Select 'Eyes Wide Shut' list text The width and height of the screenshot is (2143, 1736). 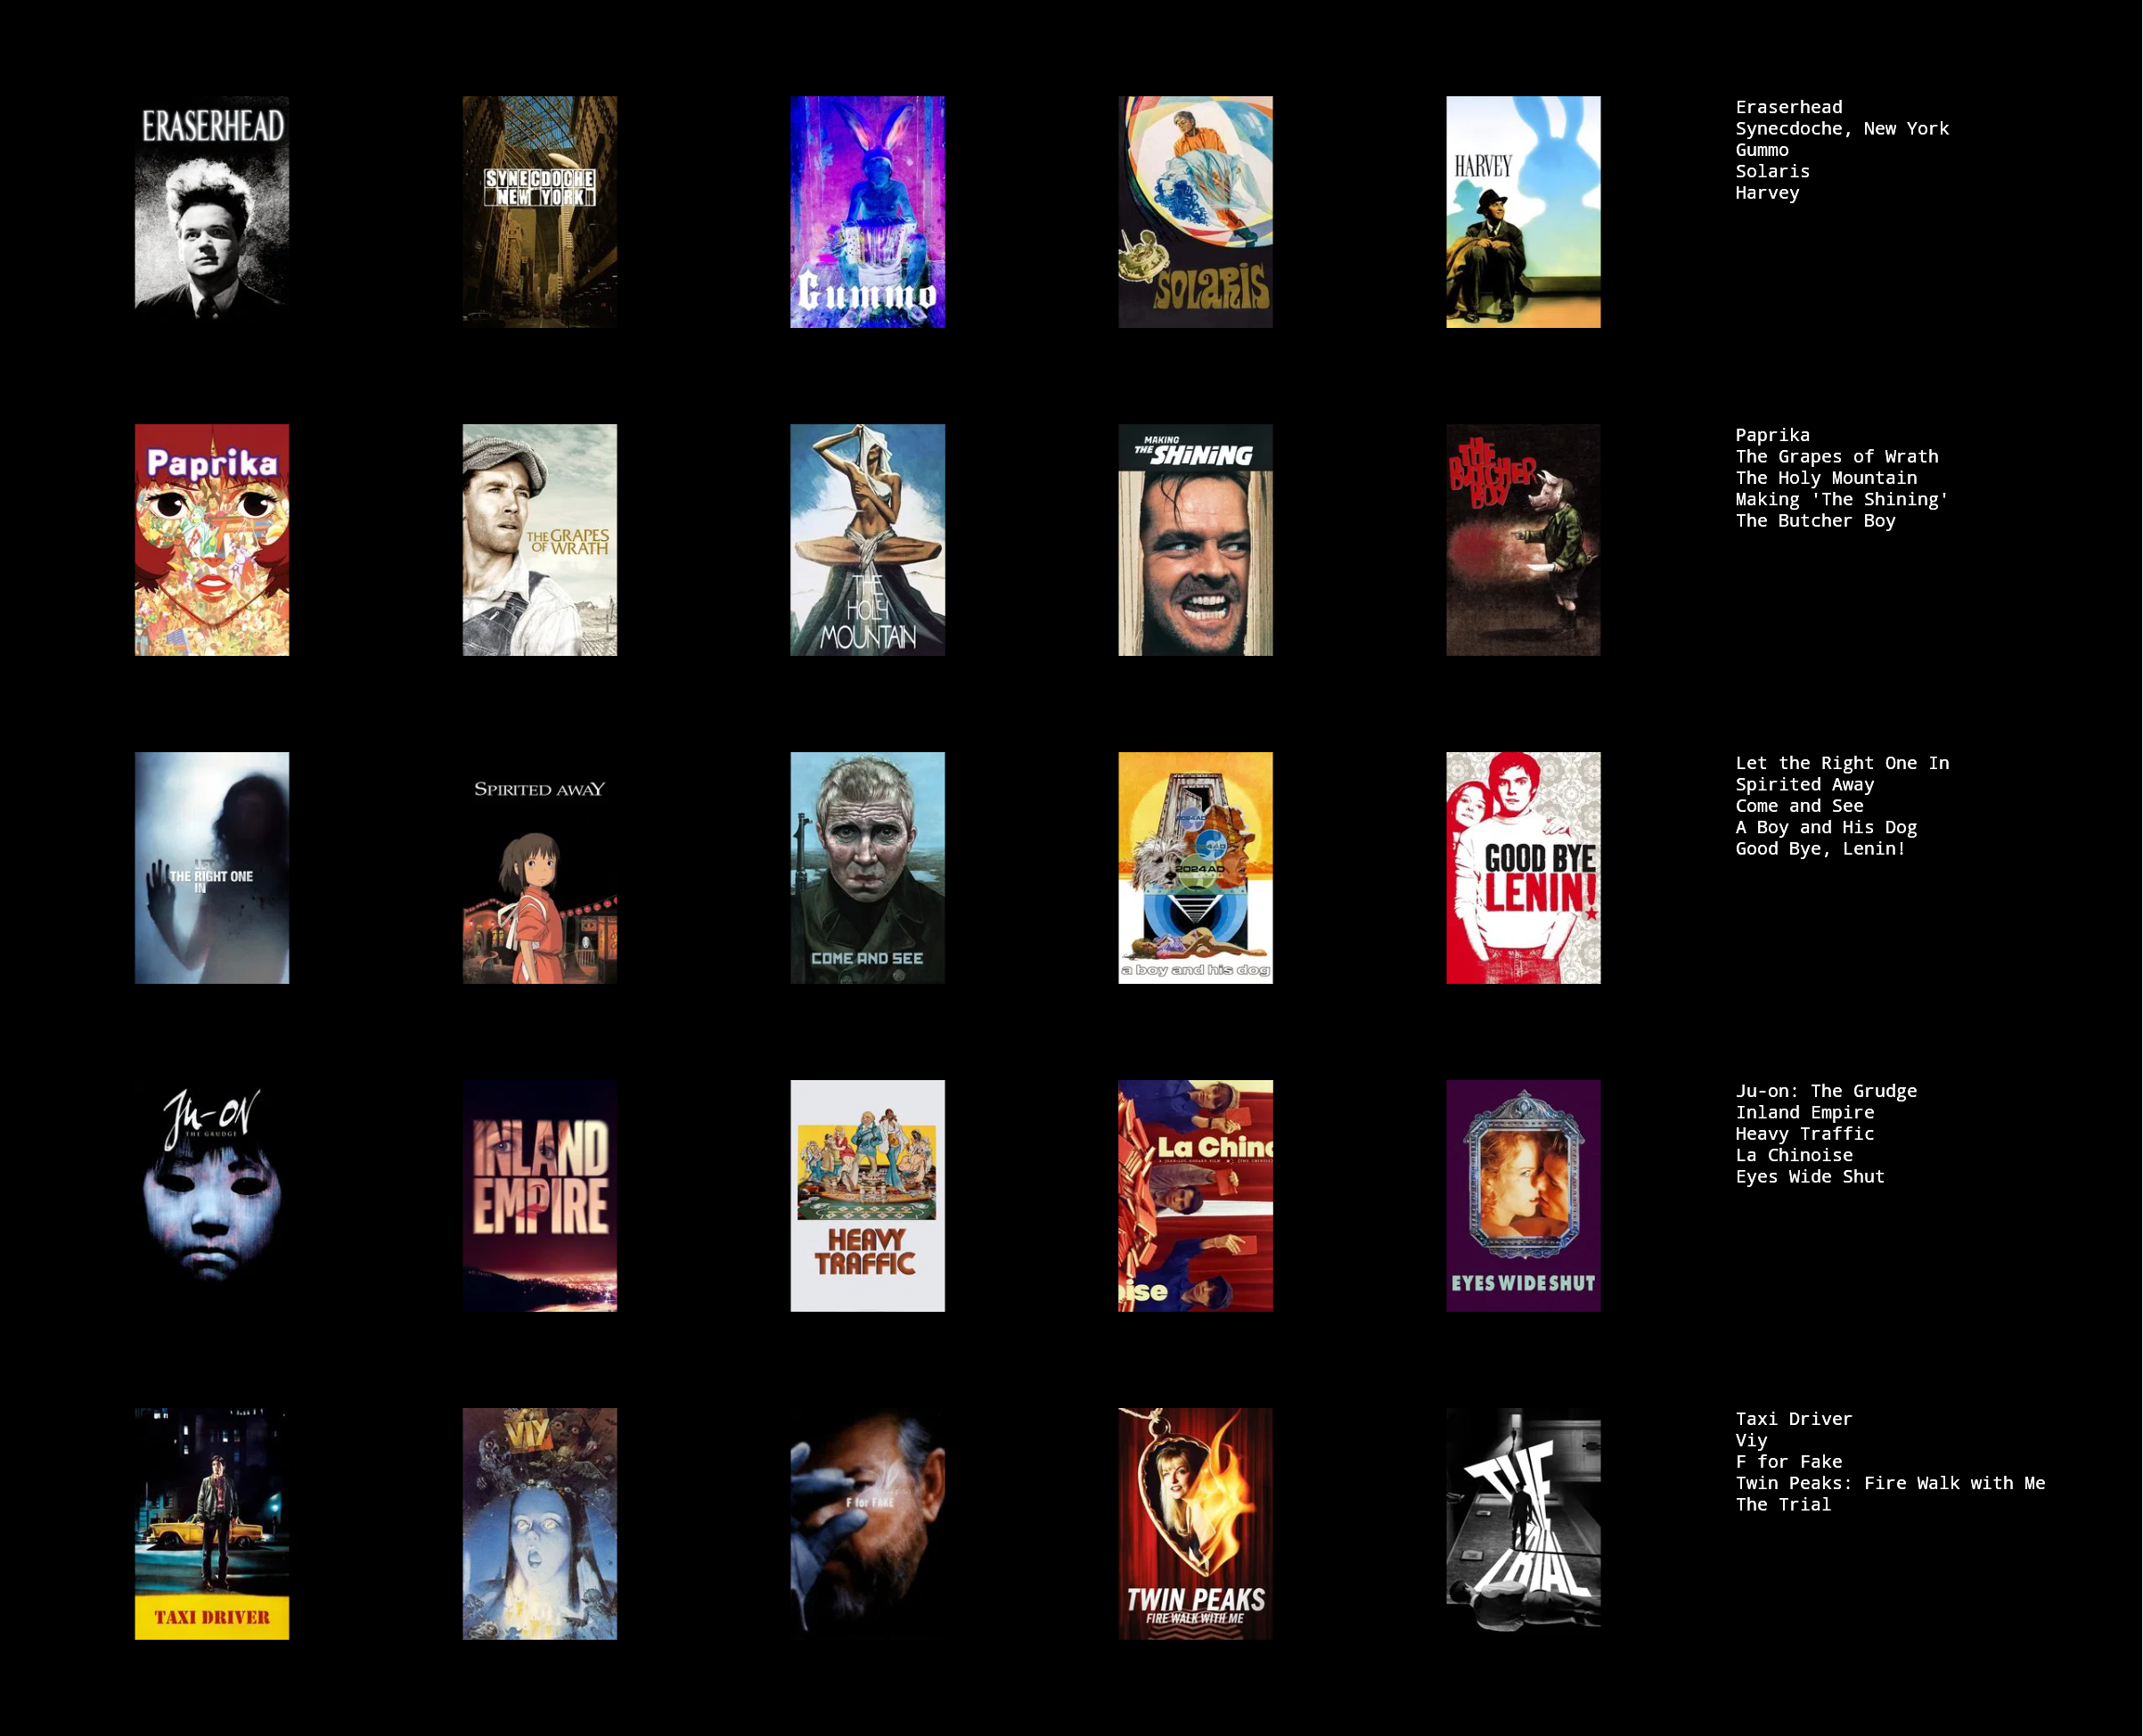click(x=1810, y=1177)
